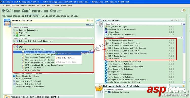Image resolution: width=190 pixels, height=98 pixels.
Task: Select Flow Languages Common Tools Sources in My Software
Action: tap(124, 43)
